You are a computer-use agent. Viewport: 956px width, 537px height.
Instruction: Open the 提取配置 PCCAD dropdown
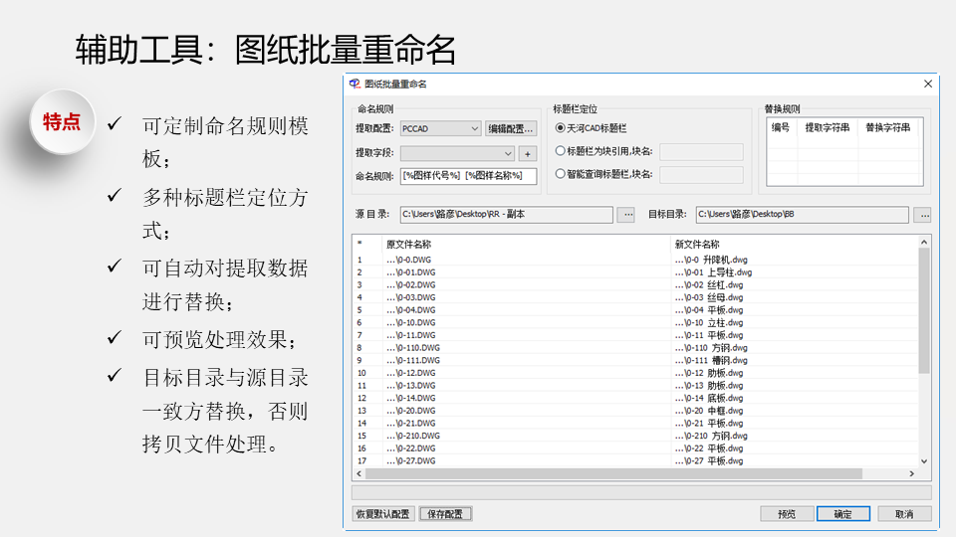[474, 128]
